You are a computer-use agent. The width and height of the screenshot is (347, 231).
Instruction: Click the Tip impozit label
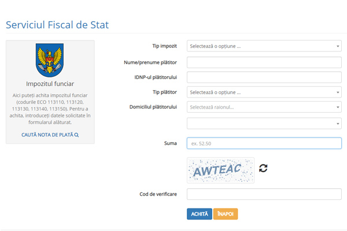click(164, 46)
